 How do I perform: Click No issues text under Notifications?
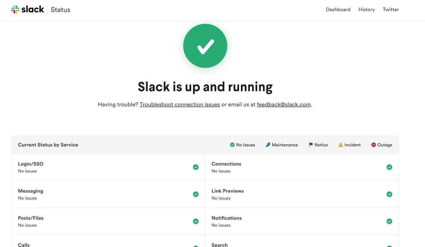(221, 225)
